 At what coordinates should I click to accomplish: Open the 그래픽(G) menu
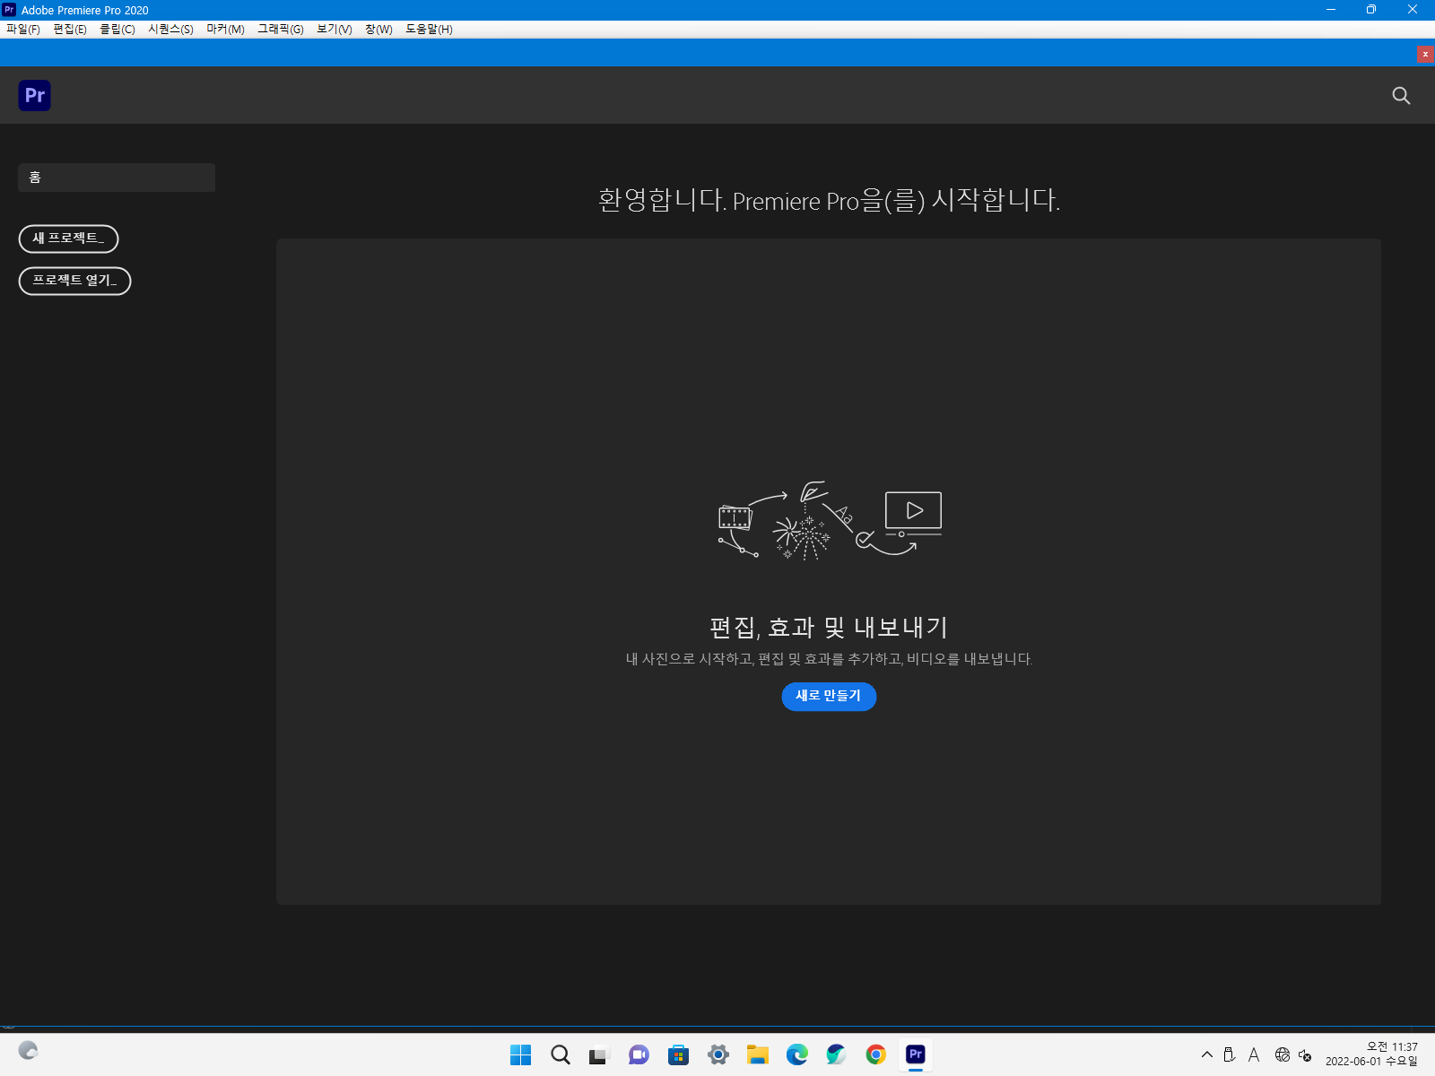click(281, 29)
